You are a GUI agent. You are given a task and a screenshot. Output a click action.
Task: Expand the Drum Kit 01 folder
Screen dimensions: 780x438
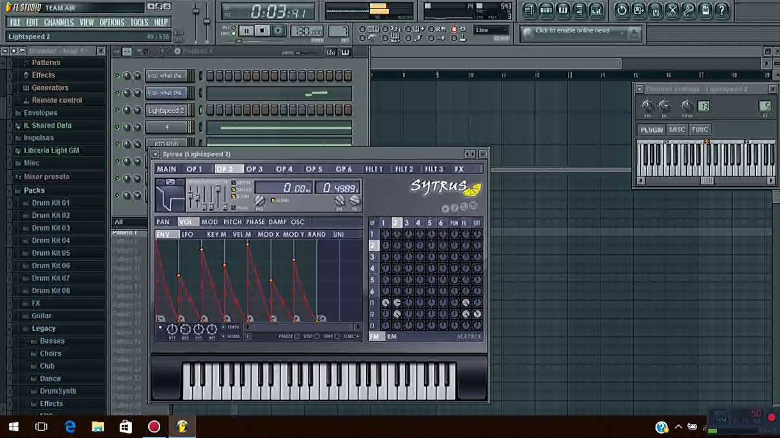[x=50, y=203]
